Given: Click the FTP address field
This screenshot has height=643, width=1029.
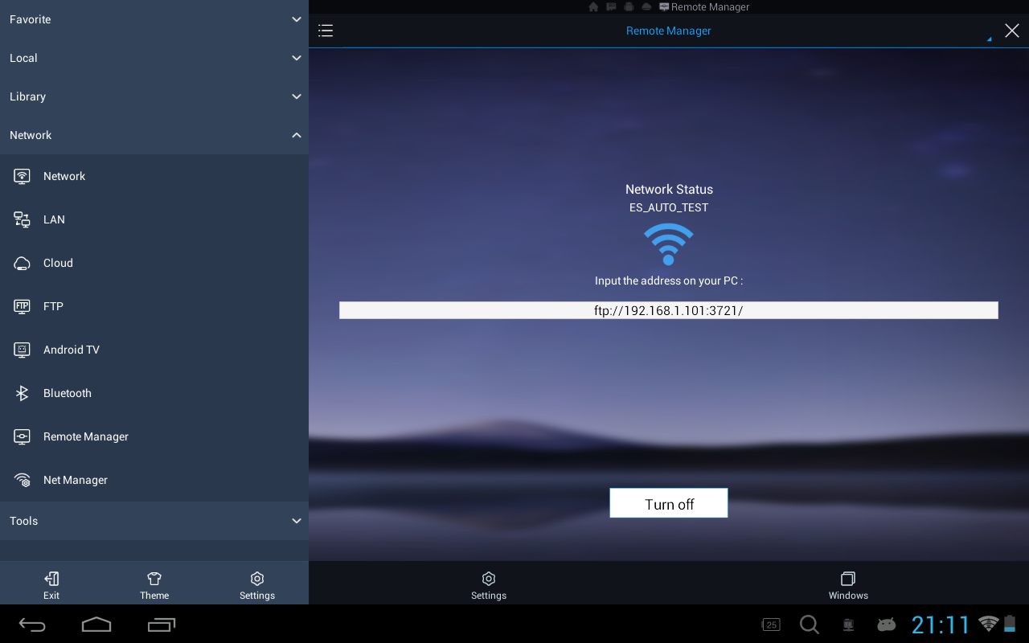Looking at the screenshot, I should point(668,310).
